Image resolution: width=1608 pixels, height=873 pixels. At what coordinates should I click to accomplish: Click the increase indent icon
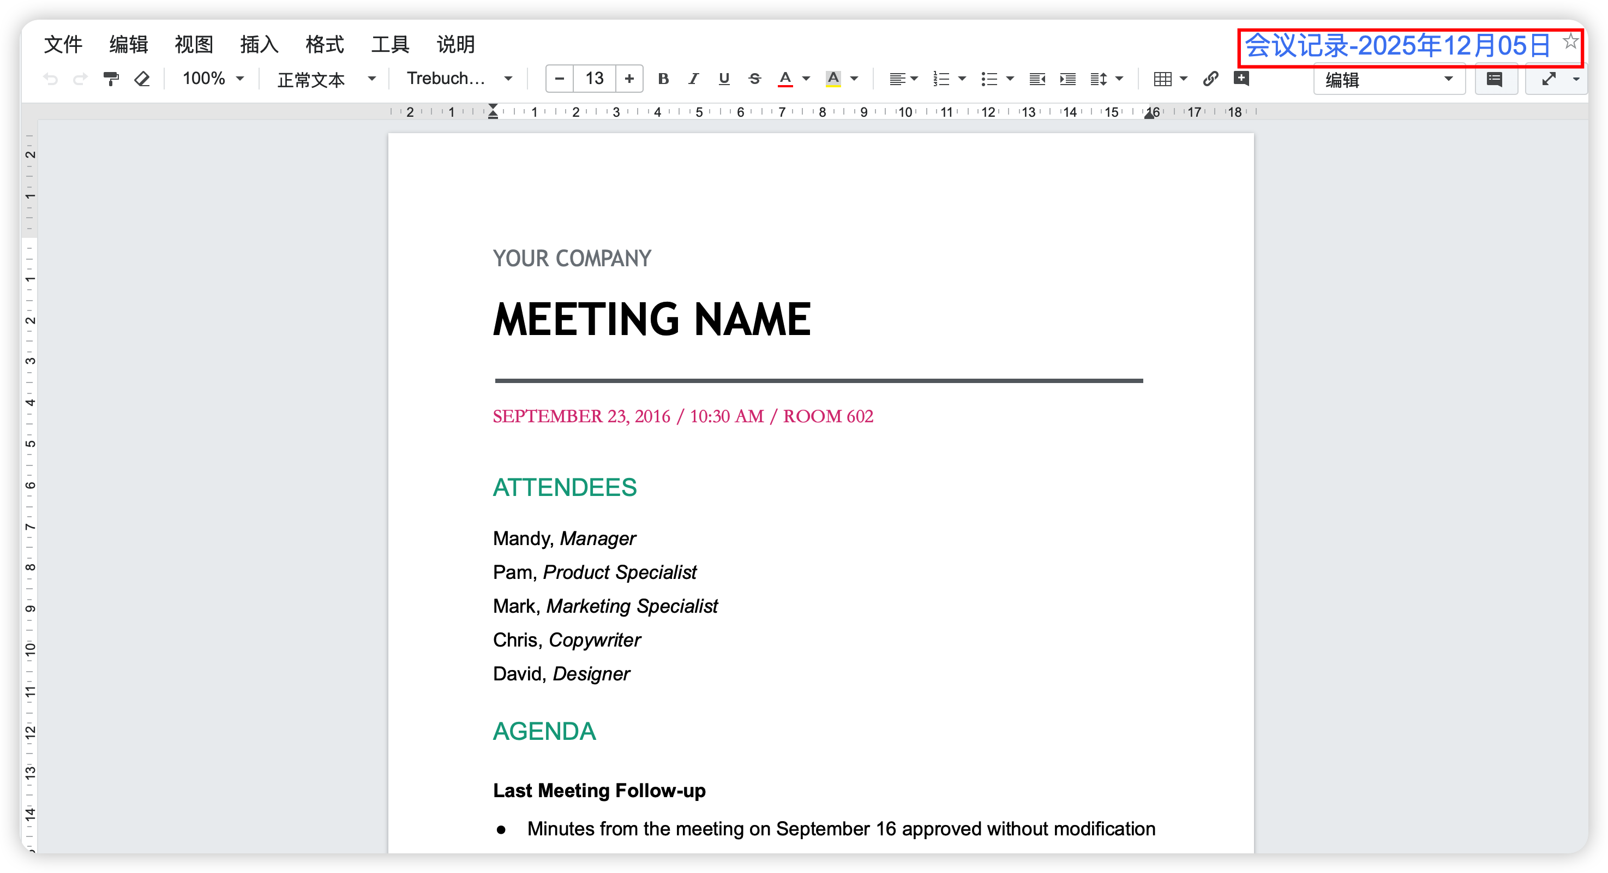pyautogui.click(x=1067, y=79)
